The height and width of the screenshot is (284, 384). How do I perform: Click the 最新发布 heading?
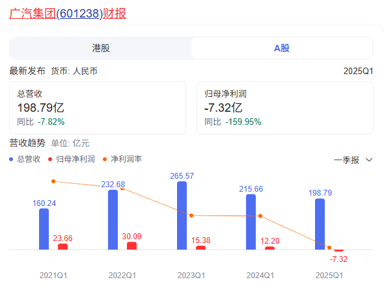(27, 71)
